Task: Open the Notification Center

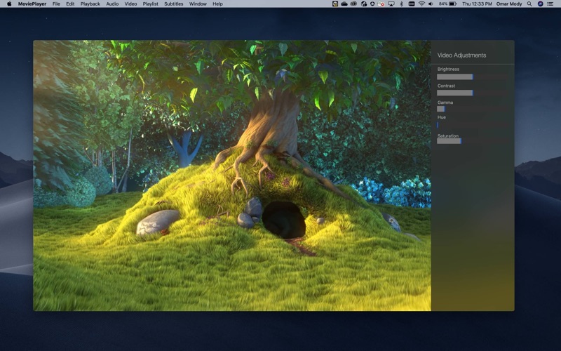Action: (550, 4)
